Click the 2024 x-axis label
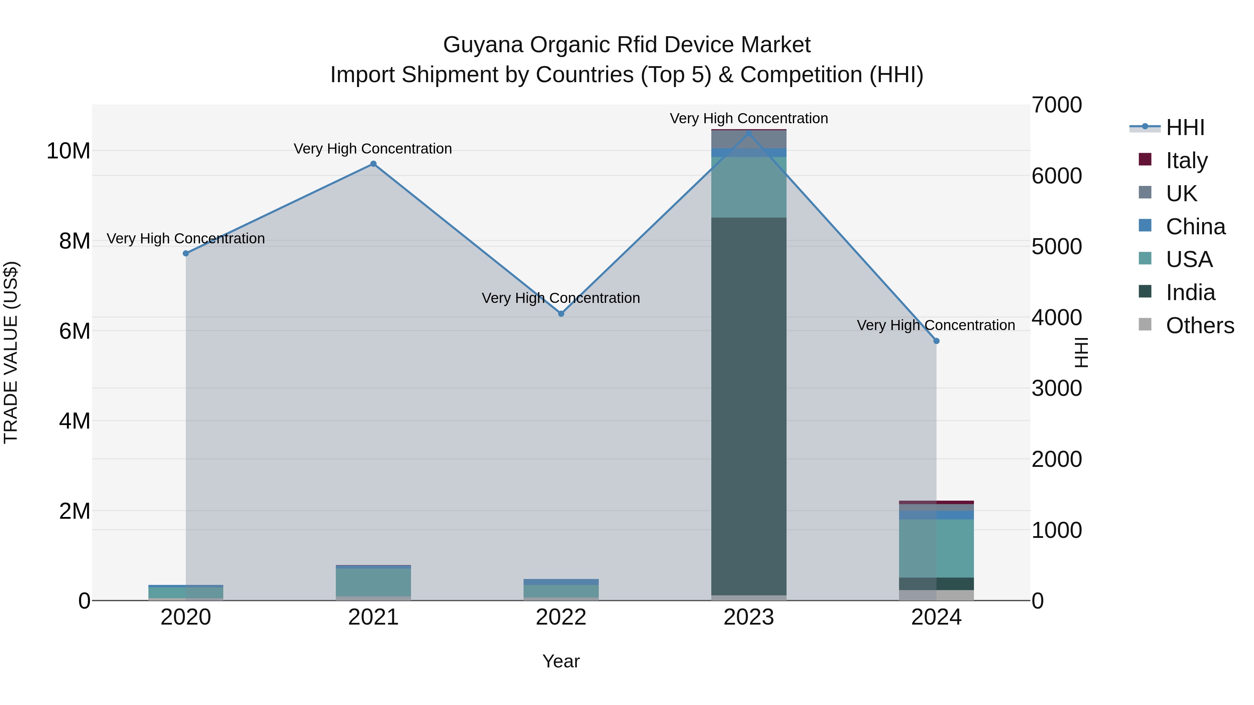Viewport: 1254px width, 705px height. [936, 617]
